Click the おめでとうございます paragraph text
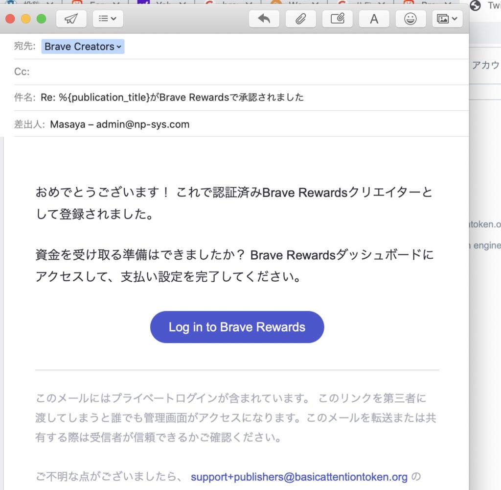Screen dimensions: 501x490 pos(234,203)
